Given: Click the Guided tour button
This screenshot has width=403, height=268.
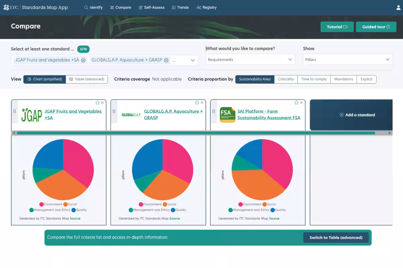Looking at the screenshot, I should point(376,27).
